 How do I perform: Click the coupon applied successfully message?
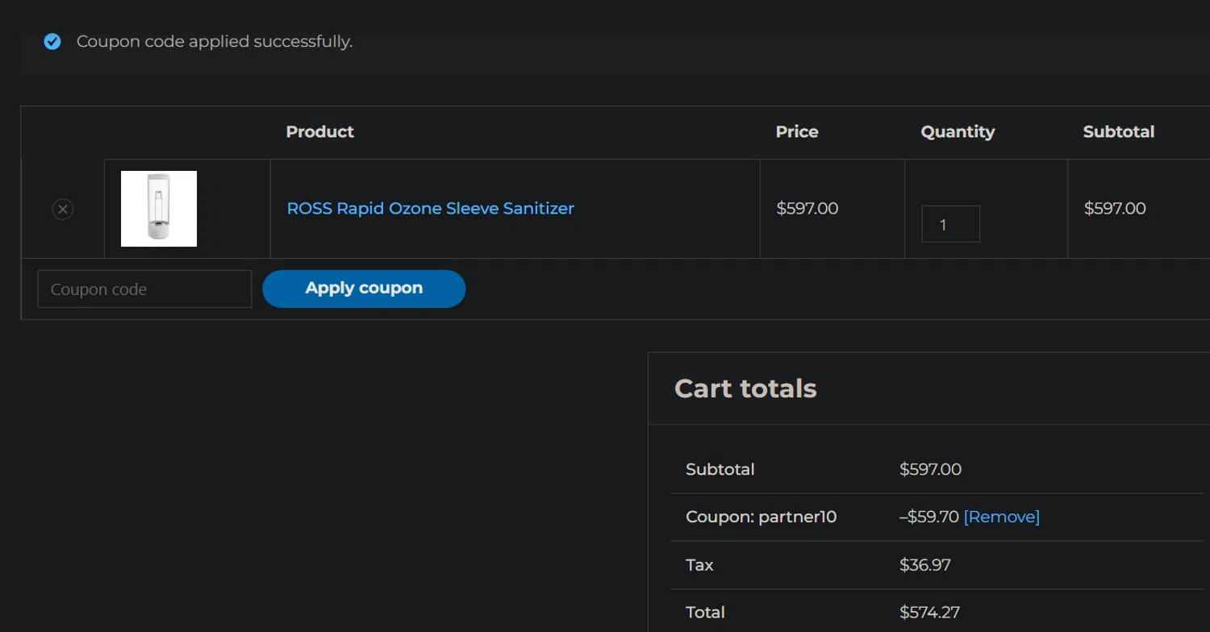(215, 41)
